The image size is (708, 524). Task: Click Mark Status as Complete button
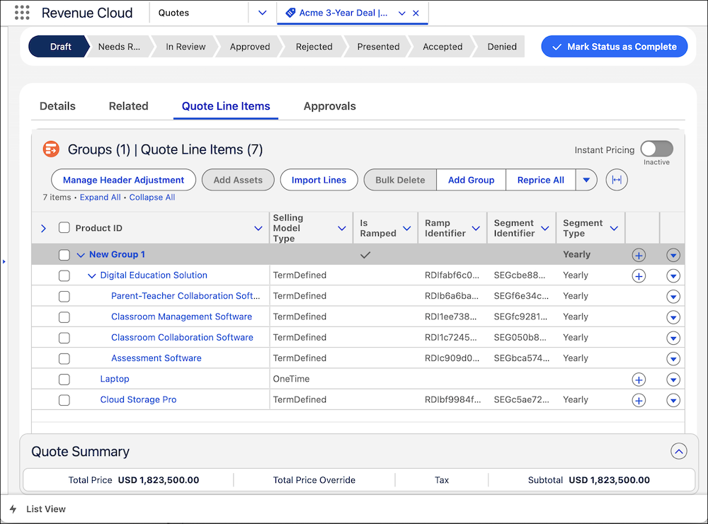click(614, 47)
